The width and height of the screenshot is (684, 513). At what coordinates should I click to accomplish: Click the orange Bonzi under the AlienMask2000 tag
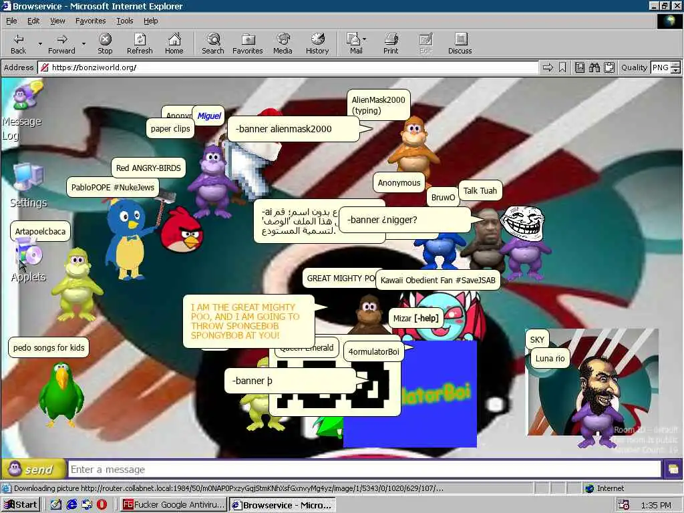413,147
